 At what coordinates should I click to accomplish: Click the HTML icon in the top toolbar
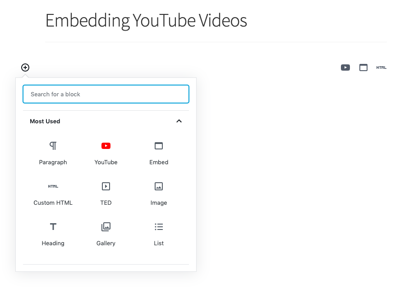(381, 67)
